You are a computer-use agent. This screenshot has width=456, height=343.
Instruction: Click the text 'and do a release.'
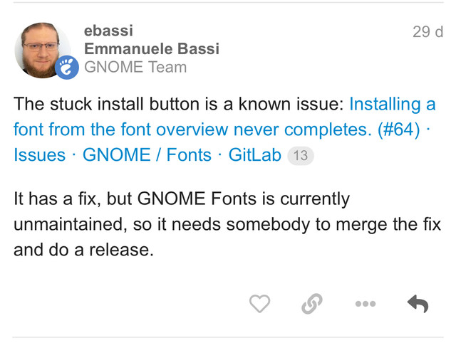click(x=83, y=250)
